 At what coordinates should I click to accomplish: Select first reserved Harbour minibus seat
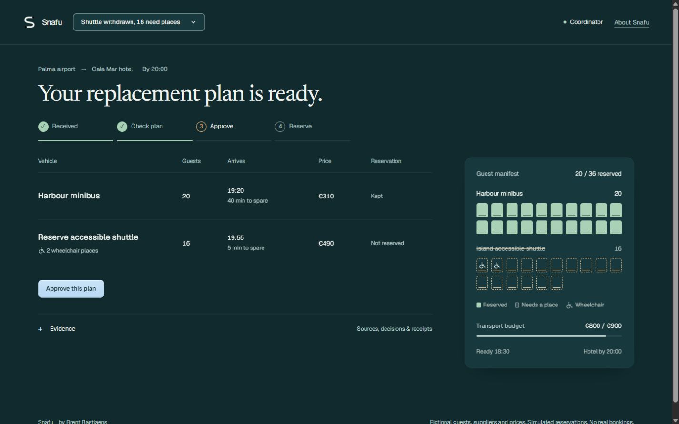point(482,210)
